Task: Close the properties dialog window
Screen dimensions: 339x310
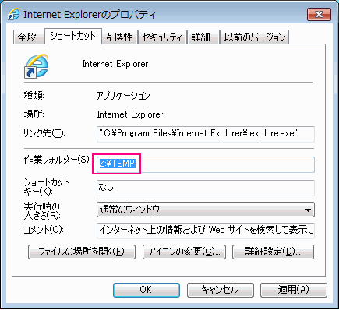Action: click(x=319, y=14)
